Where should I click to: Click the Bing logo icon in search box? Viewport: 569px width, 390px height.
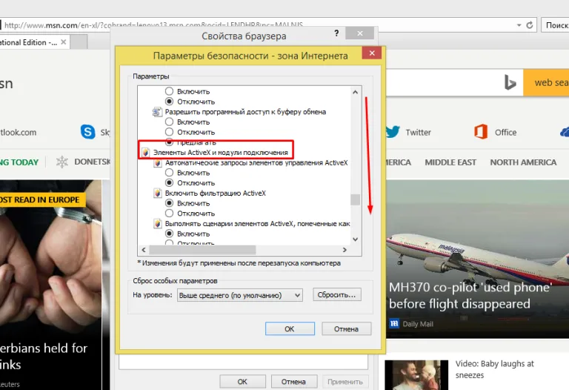[510, 82]
